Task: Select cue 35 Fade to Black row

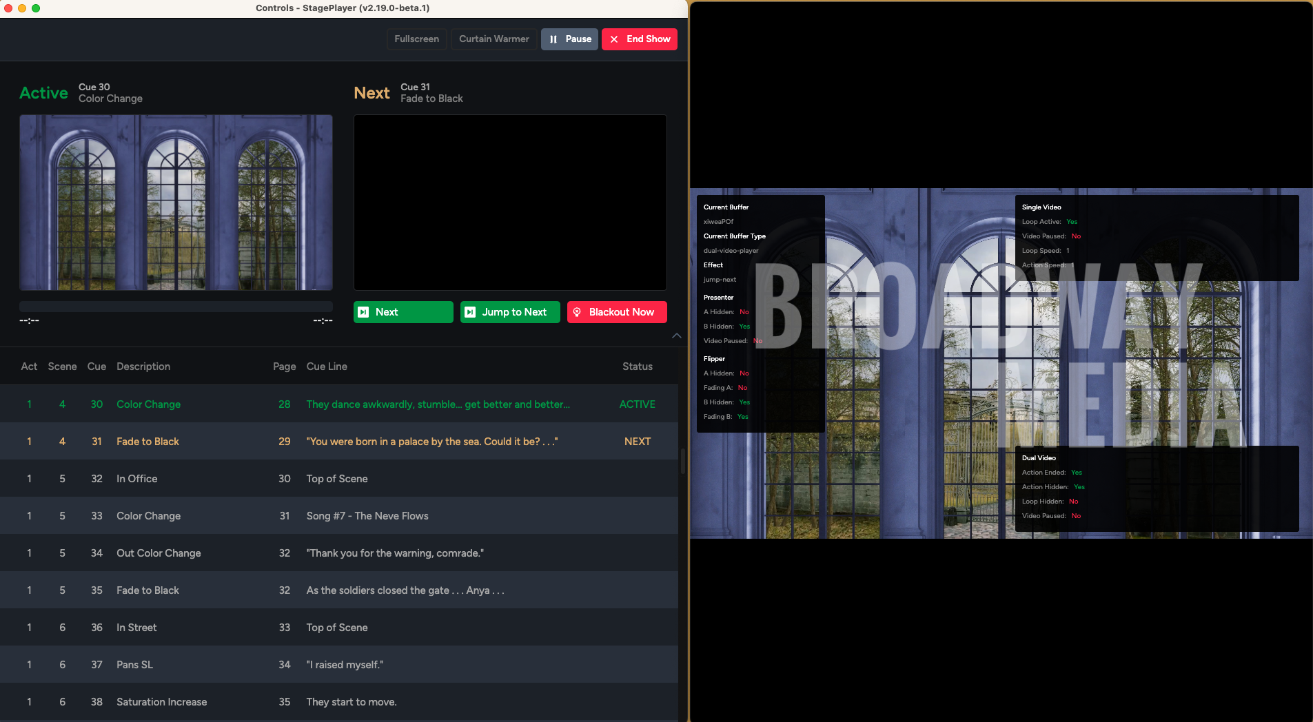Action: (x=339, y=590)
